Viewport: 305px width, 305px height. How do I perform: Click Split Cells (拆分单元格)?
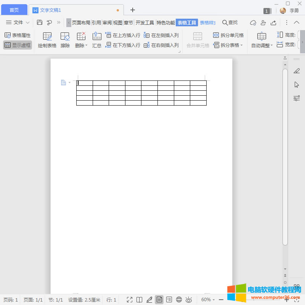(228, 35)
